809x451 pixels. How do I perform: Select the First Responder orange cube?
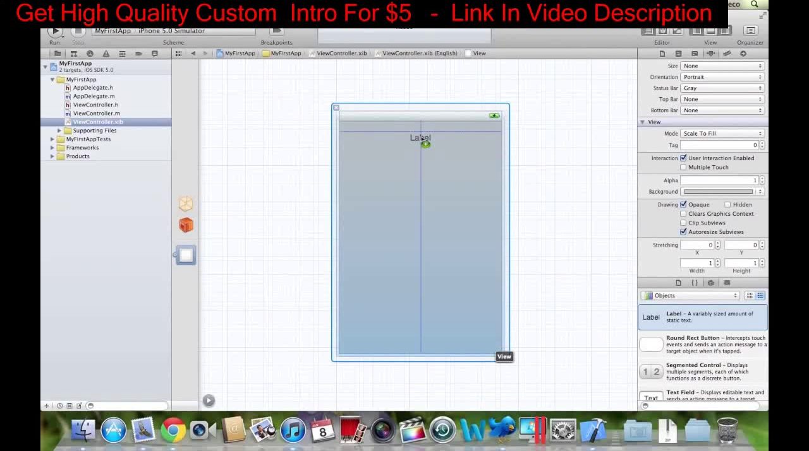(x=186, y=225)
